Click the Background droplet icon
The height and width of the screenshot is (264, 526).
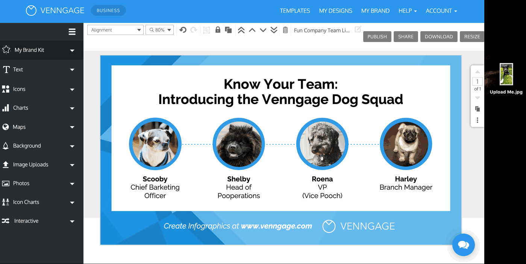tap(6, 146)
